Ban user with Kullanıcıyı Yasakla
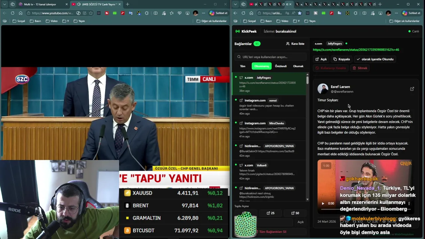 (331, 68)
